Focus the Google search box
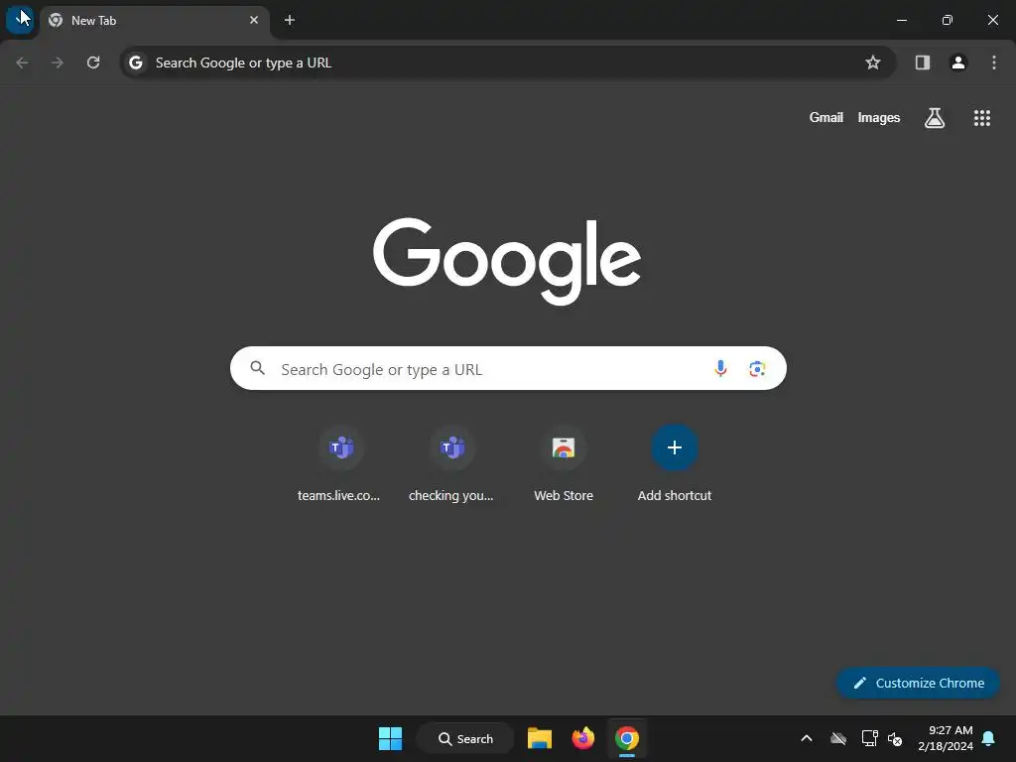 click(x=508, y=369)
